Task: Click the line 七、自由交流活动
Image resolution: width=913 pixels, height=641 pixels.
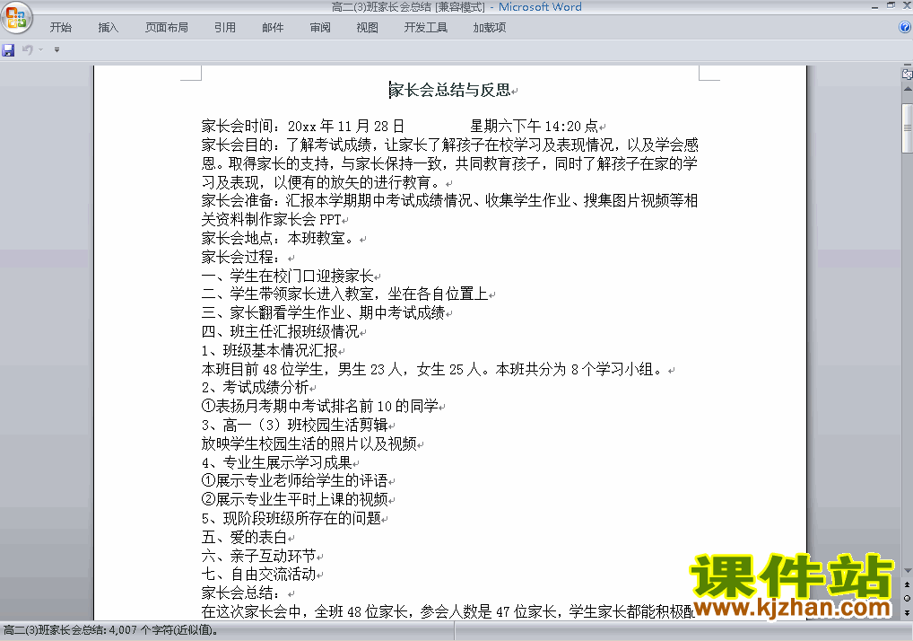Action: (x=258, y=574)
